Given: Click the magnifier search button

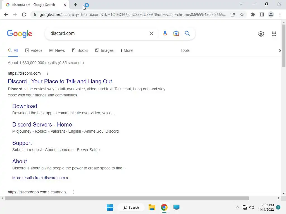Looking at the screenshot, I should click(x=187, y=33).
